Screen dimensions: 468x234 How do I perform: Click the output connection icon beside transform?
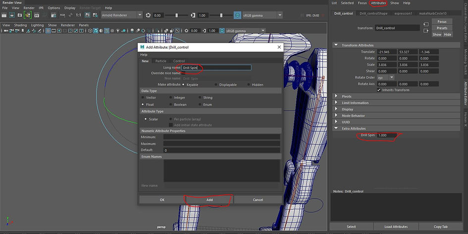click(426, 30)
